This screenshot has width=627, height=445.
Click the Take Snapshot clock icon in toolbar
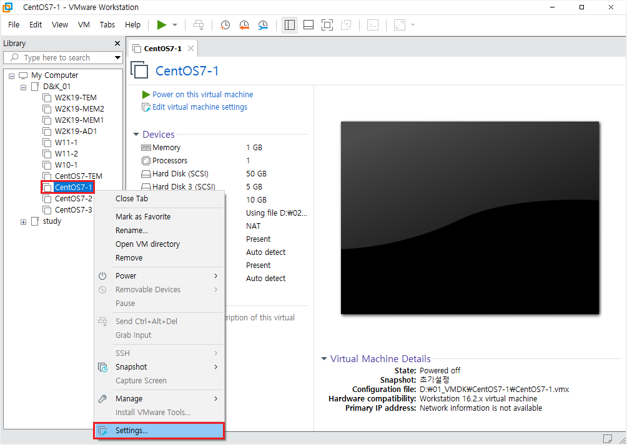point(225,25)
